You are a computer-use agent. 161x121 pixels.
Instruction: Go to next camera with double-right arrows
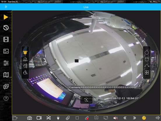pyautogui.click(x=134, y=118)
